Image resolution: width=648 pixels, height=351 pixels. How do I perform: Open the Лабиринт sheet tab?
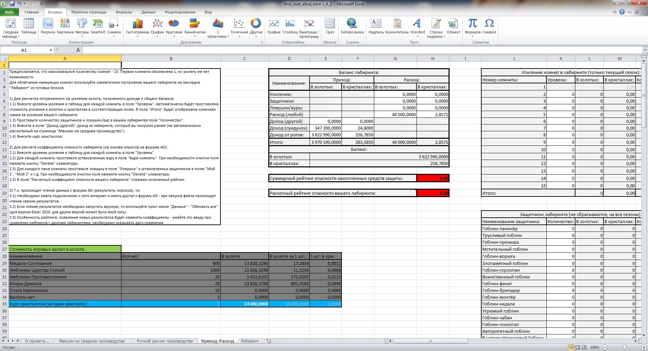250,341
